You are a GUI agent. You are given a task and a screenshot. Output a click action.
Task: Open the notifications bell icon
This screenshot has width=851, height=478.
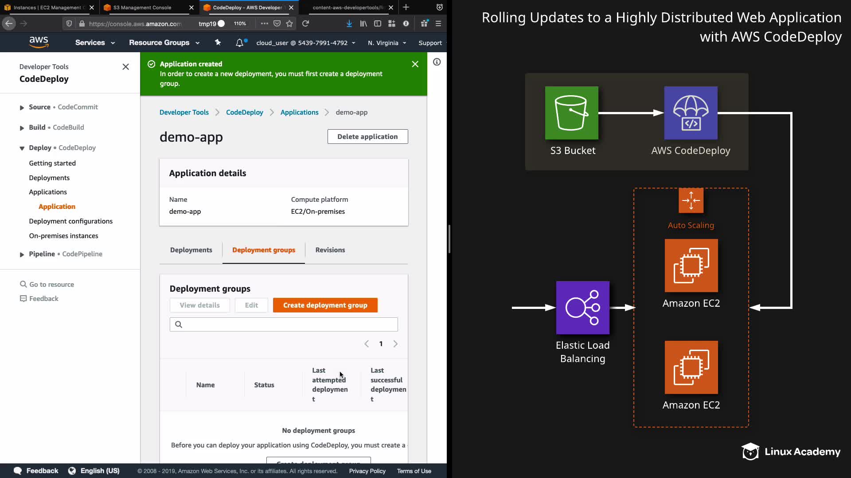[239, 42]
